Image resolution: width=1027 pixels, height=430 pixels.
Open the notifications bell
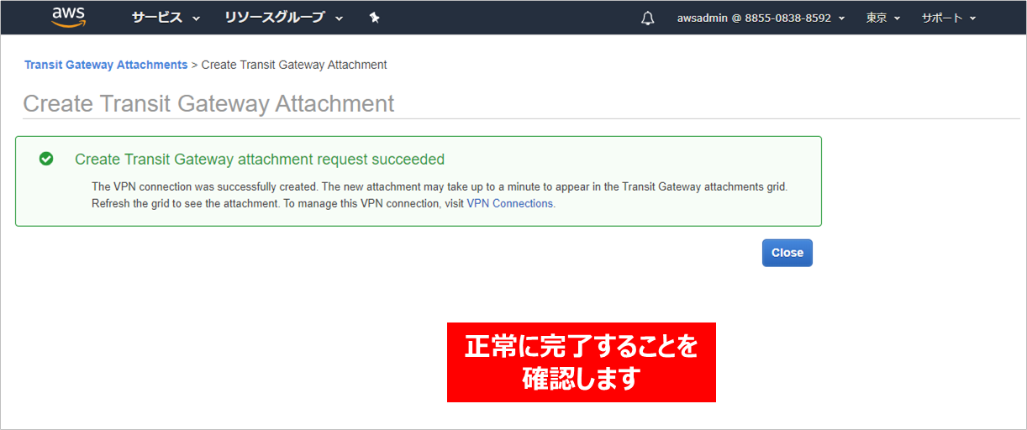(x=647, y=18)
